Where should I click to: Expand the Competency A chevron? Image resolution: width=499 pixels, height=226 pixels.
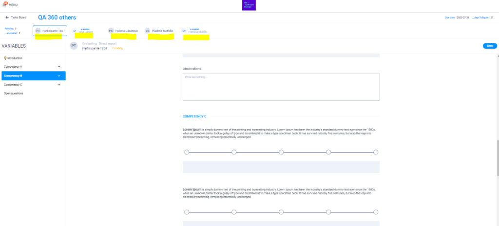pos(58,66)
